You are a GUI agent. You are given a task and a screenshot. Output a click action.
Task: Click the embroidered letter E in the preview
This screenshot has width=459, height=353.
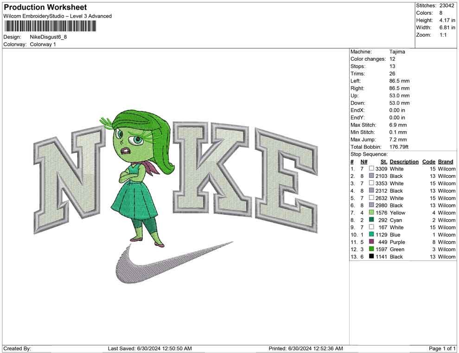coord(286,180)
